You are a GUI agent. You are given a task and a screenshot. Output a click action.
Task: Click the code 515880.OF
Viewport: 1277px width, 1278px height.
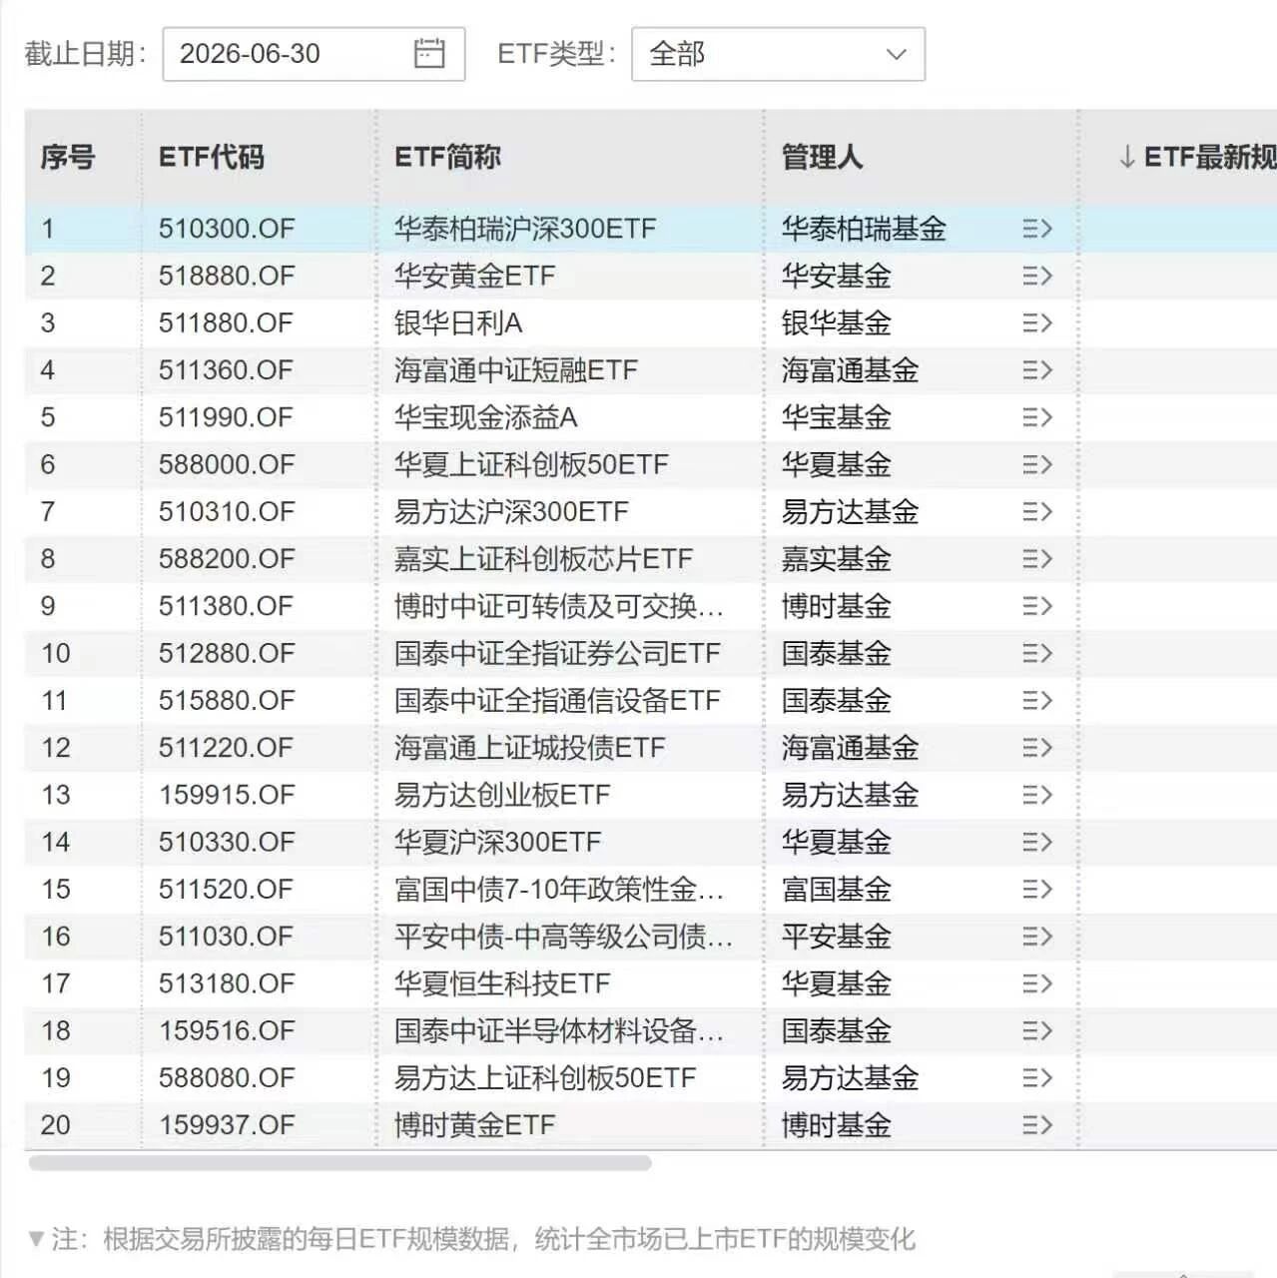pos(227,700)
